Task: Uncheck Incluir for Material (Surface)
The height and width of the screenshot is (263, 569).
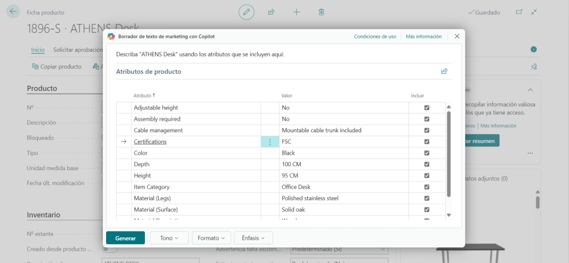Action: [x=427, y=210]
